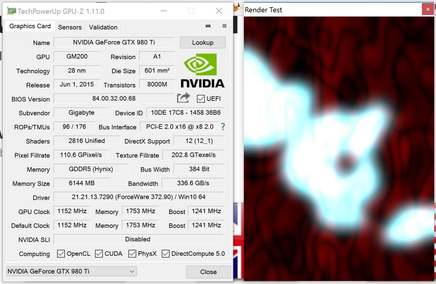Toggle the UEFI checkbox

[201, 99]
